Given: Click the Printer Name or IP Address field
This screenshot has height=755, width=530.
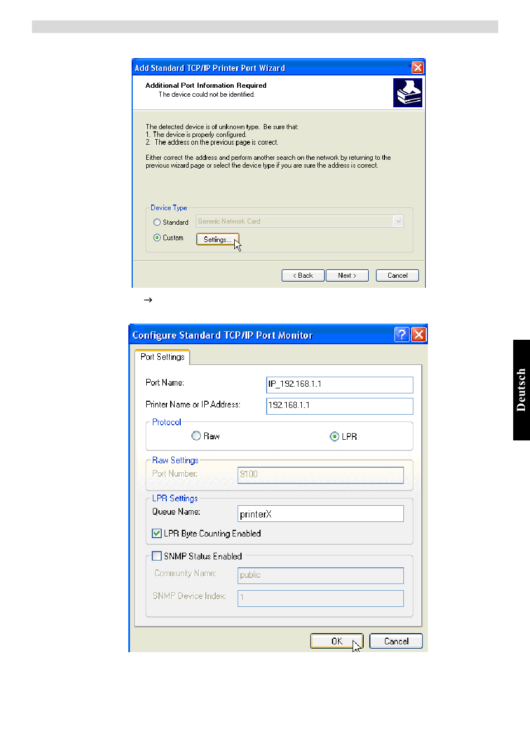Looking at the screenshot, I should 339,406.
